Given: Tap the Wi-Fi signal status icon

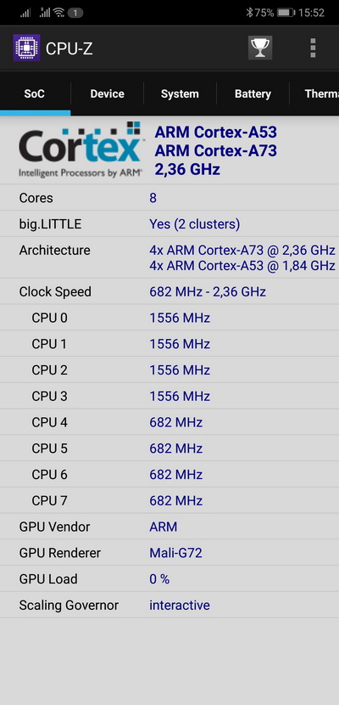Looking at the screenshot, I should tap(58, 13).
